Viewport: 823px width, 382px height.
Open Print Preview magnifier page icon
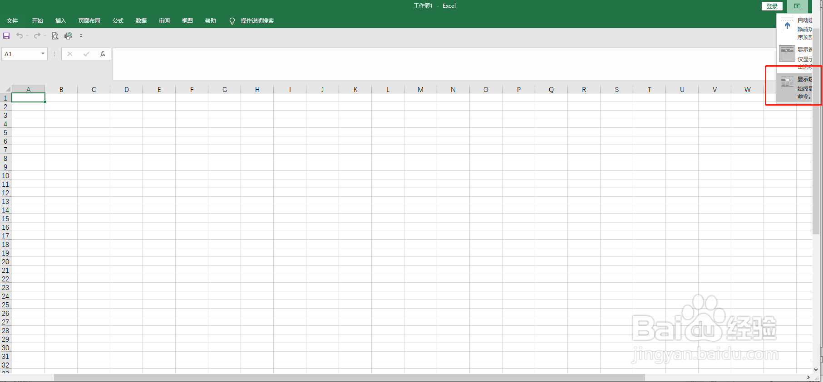(55, 36)
